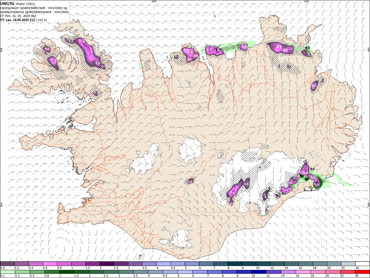Select the top-row dark teal swatch between 8 and 9
The width and height of the screenshot is (370, 278).
point(234,264)
